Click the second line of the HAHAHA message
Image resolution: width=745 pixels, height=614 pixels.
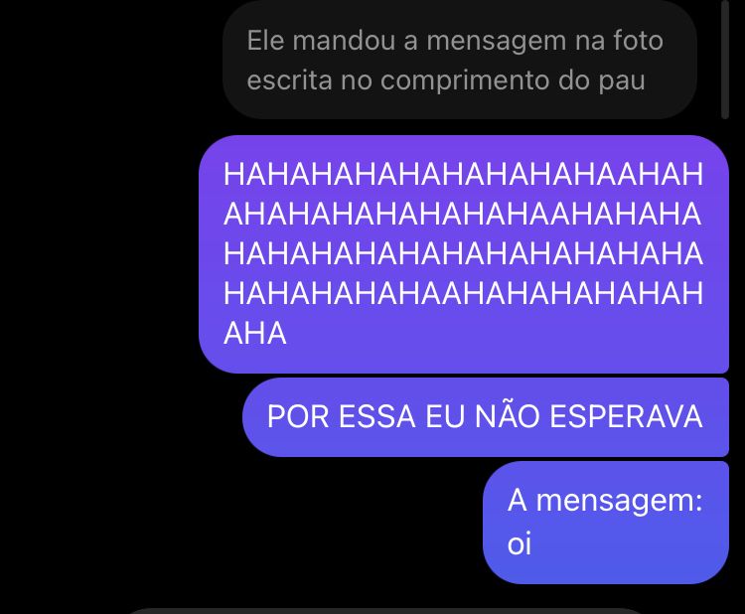462,214
